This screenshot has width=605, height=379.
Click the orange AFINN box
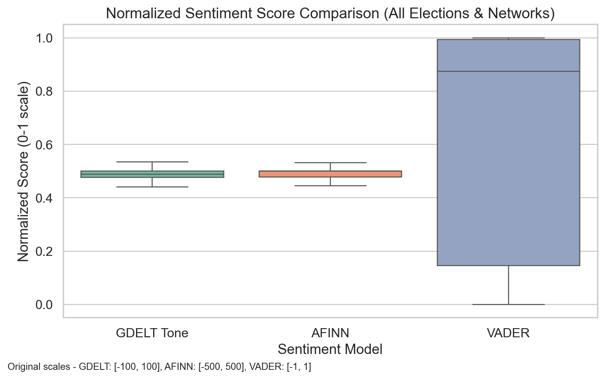point(330,174)
